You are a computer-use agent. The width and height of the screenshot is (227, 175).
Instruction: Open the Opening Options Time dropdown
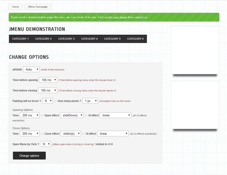(x=30, y=115)
